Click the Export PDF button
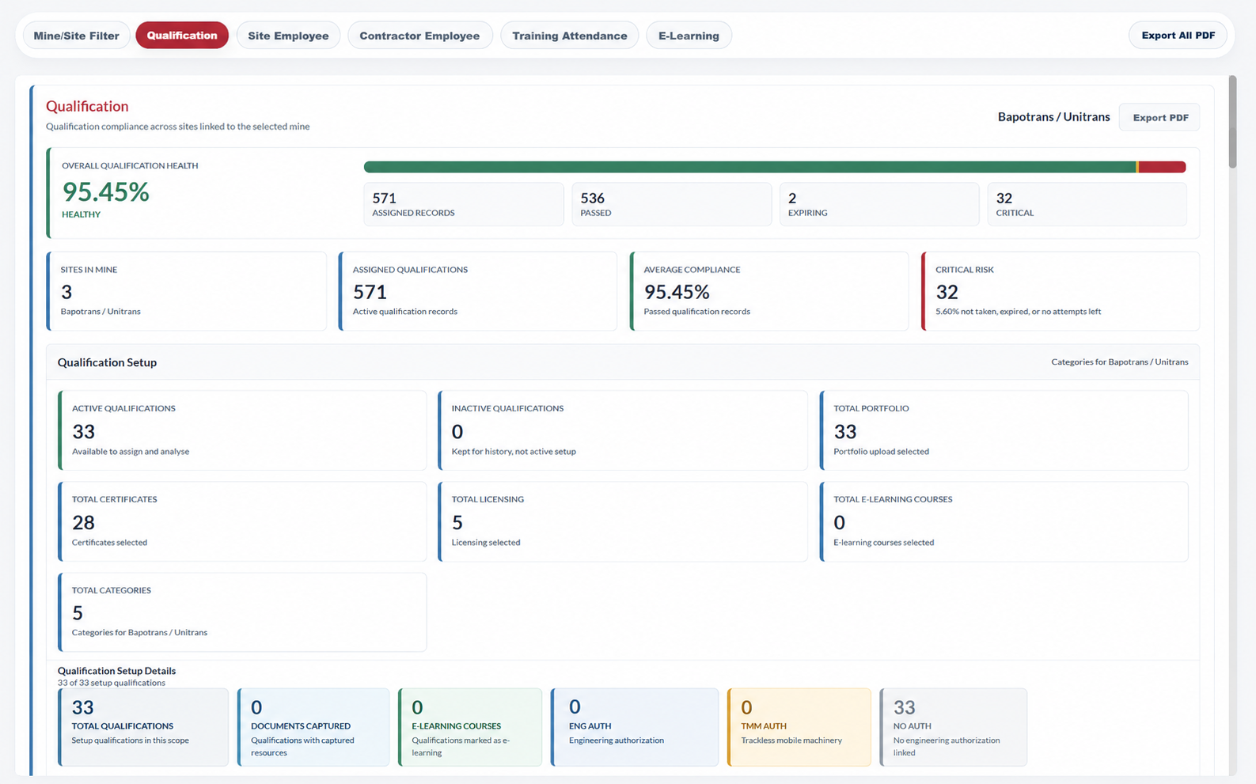This screenshot has width=1256, height=784. [x=1159, y=117]
